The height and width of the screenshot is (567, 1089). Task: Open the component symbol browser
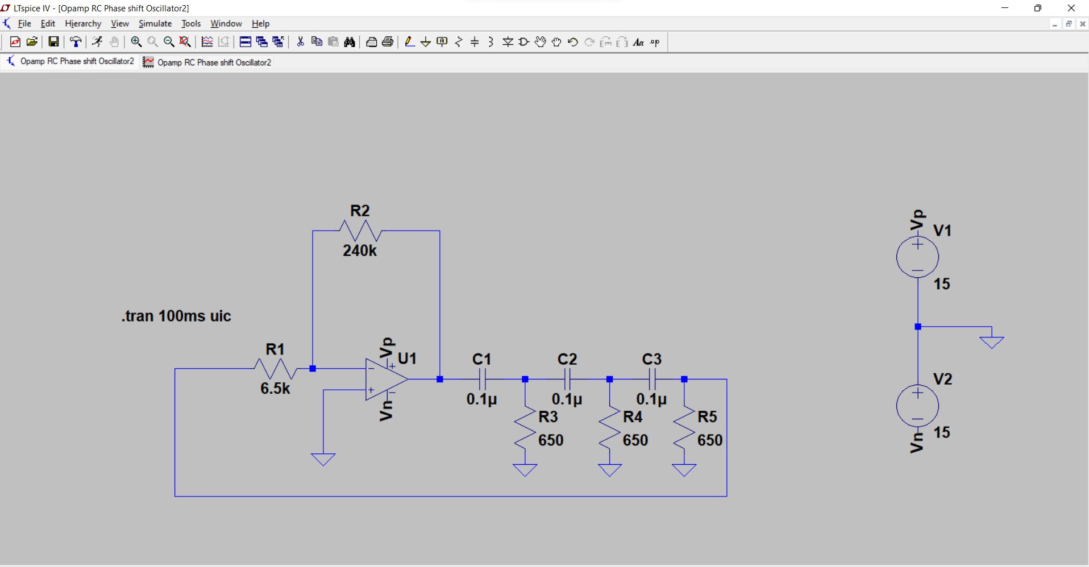[x=523, y=41]
